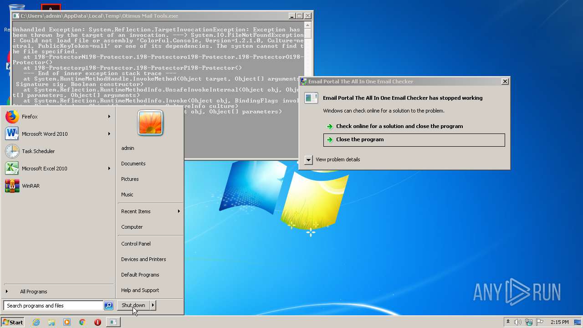The width and height of the screenshot is (583, 328).
Task: Open Opera from the taskbar
Action: pyautogui.click(x=97, y=322)
